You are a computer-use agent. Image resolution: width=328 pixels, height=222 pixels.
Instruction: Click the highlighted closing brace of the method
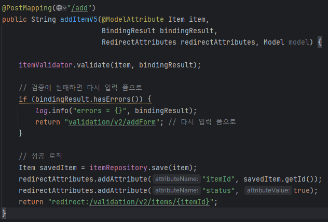click(x=4, y=213)
